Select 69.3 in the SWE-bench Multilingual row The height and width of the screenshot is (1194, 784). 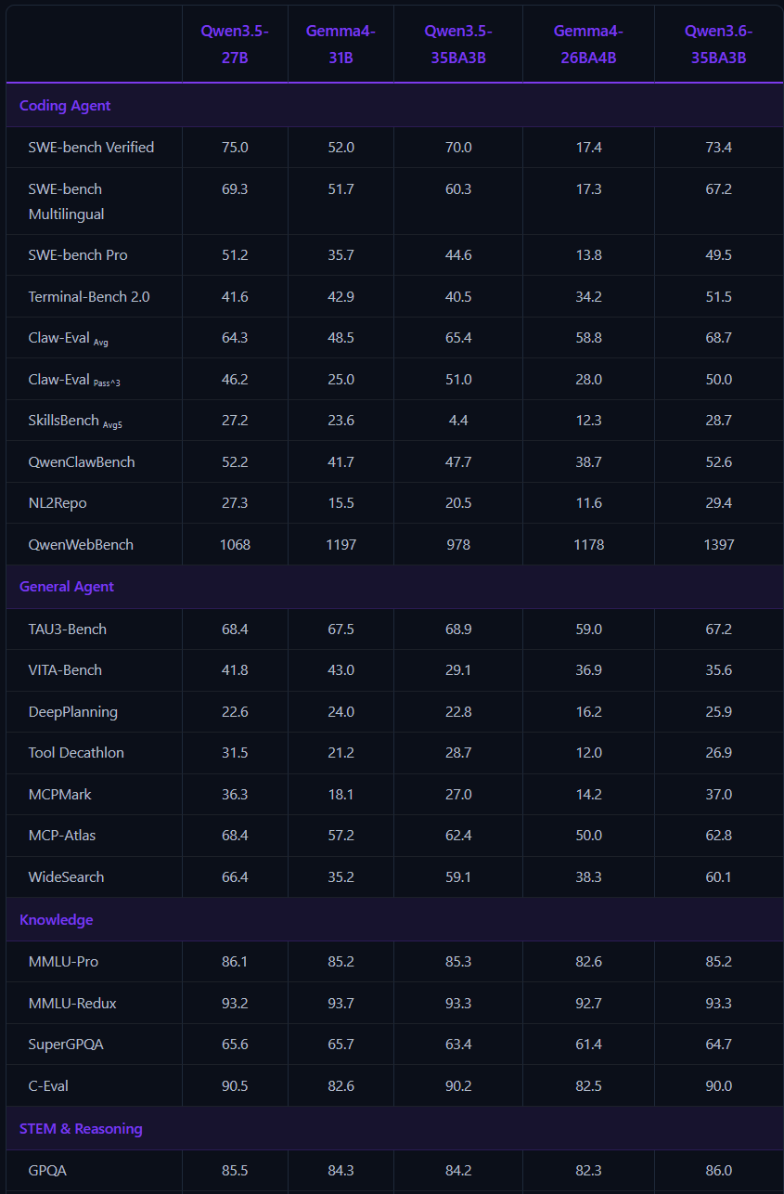235,189
